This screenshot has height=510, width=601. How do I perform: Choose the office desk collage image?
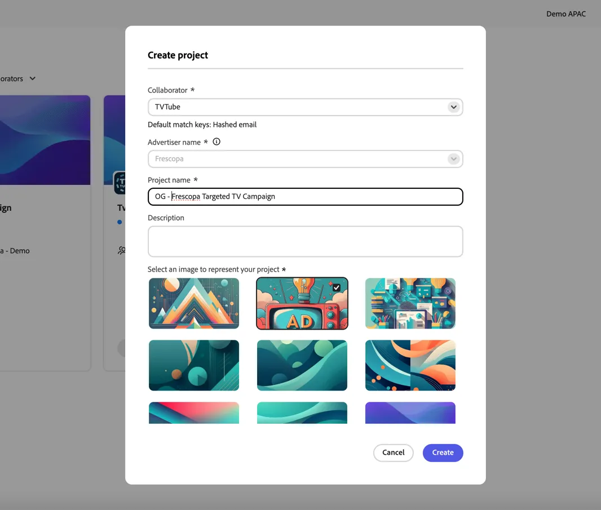click(x=410, y=304)
